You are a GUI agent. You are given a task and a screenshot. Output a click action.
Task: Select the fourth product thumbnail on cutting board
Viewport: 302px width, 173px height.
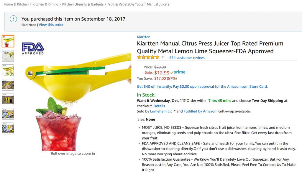coord(8,85)
